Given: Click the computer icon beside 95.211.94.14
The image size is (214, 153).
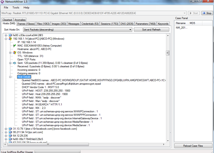Looking at the screenshot, I should tap(10, 132).
